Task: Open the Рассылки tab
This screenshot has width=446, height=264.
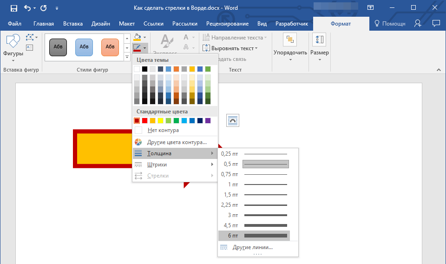Action: pos(185,24)
